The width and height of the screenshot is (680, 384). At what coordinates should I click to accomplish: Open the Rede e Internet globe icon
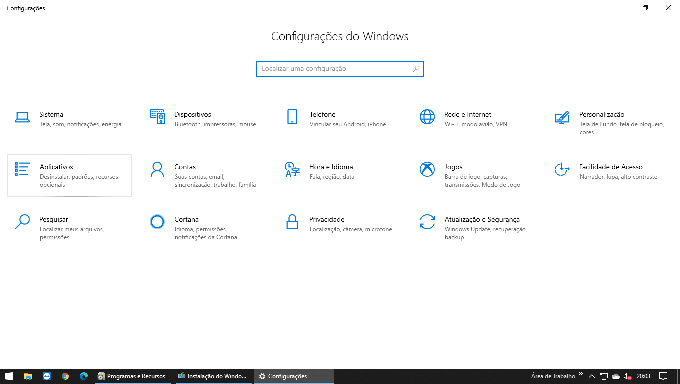coord(427,117)
